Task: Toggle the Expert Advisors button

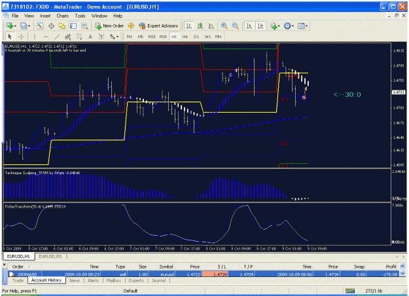Action: (x=158, y=26)
